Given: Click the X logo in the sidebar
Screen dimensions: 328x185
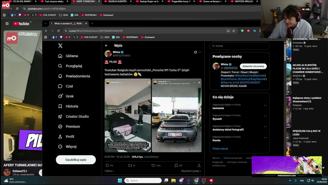Looking at the screenshot, I should [x=60, y=46].
